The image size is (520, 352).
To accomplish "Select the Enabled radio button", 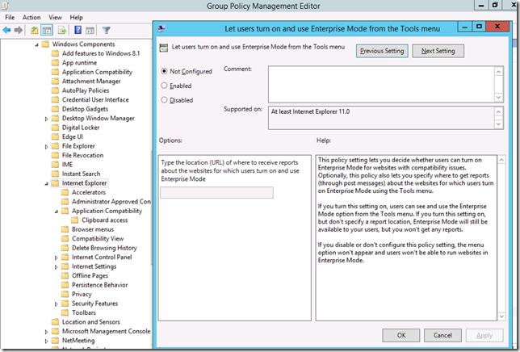I will coord(166,85).
